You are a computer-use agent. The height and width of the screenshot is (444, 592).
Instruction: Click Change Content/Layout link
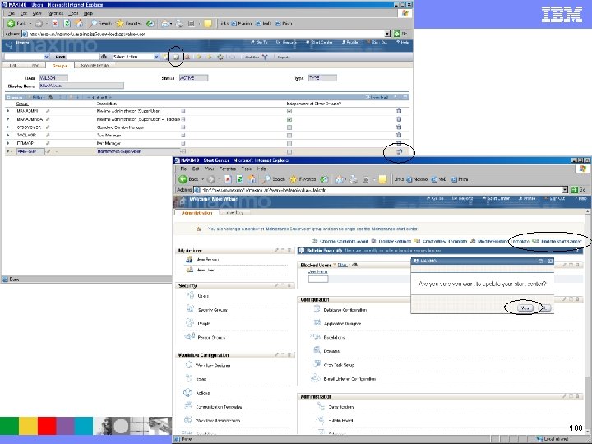(x=341, y=241)
